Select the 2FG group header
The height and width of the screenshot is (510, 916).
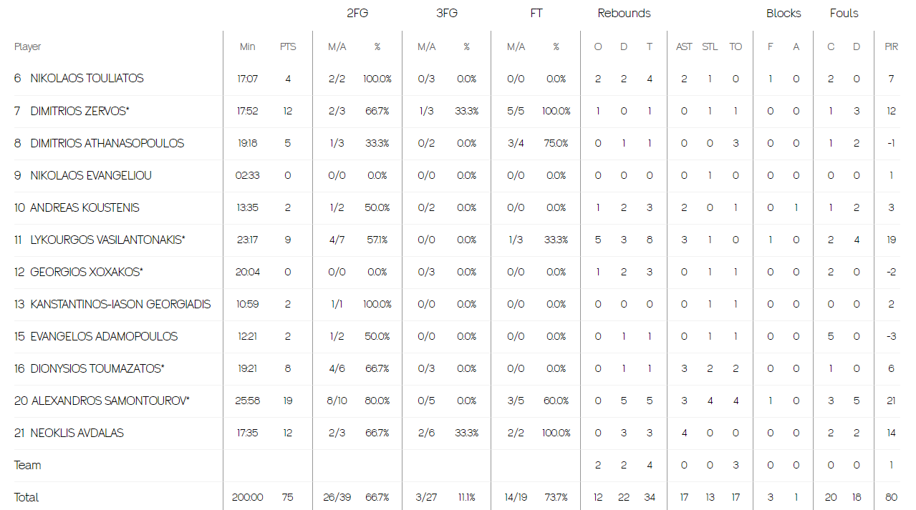(x=357, y=13)
